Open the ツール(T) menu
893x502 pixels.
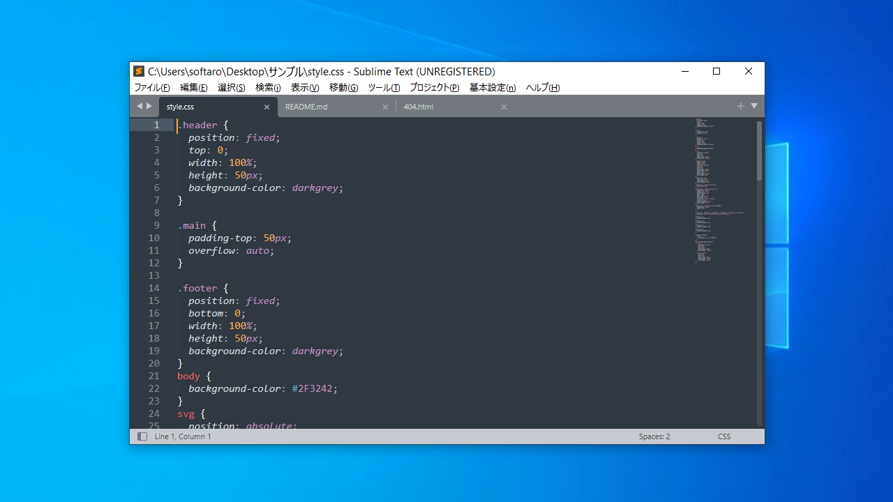(384, 88)
